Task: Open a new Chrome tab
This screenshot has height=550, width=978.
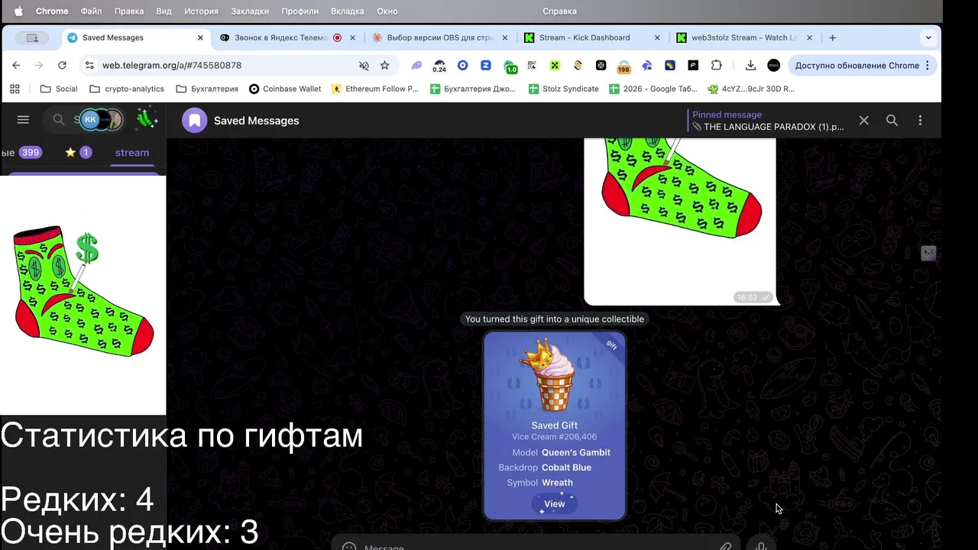Action: coord(833,37)
